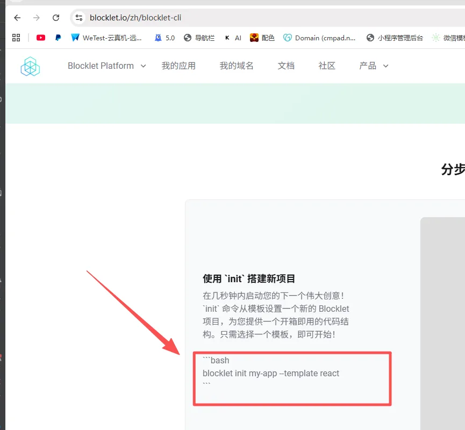
Task: Open site information icon in address bar
Action: [79, 18]
